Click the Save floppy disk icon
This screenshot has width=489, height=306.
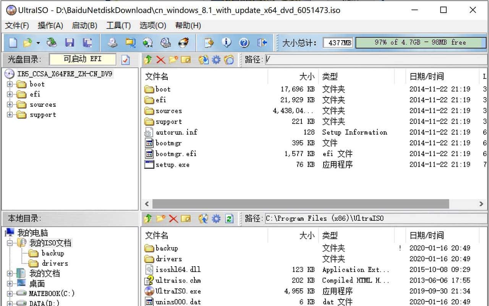click(70, 42)
